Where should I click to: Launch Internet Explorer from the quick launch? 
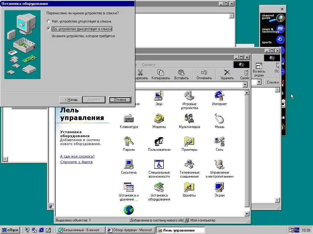pos(41,230)
